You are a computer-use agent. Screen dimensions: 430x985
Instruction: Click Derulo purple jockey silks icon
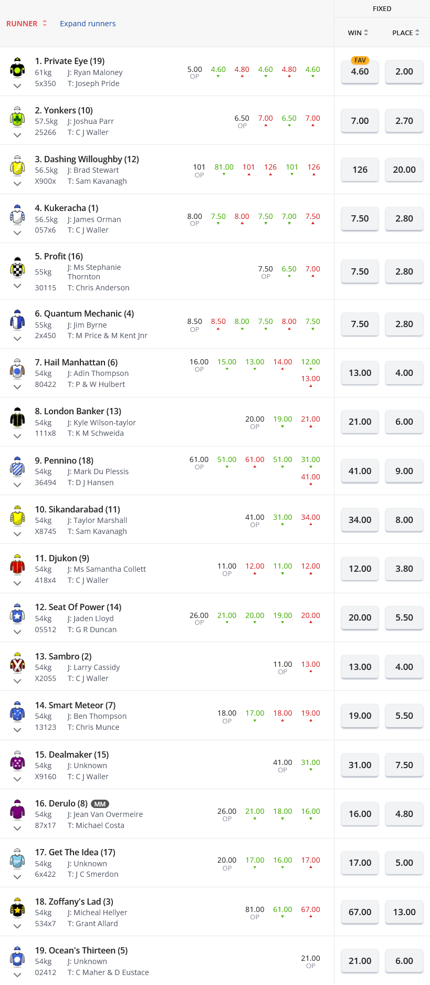17,810
